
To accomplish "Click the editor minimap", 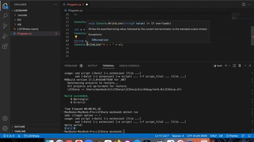I will [241, 16].
